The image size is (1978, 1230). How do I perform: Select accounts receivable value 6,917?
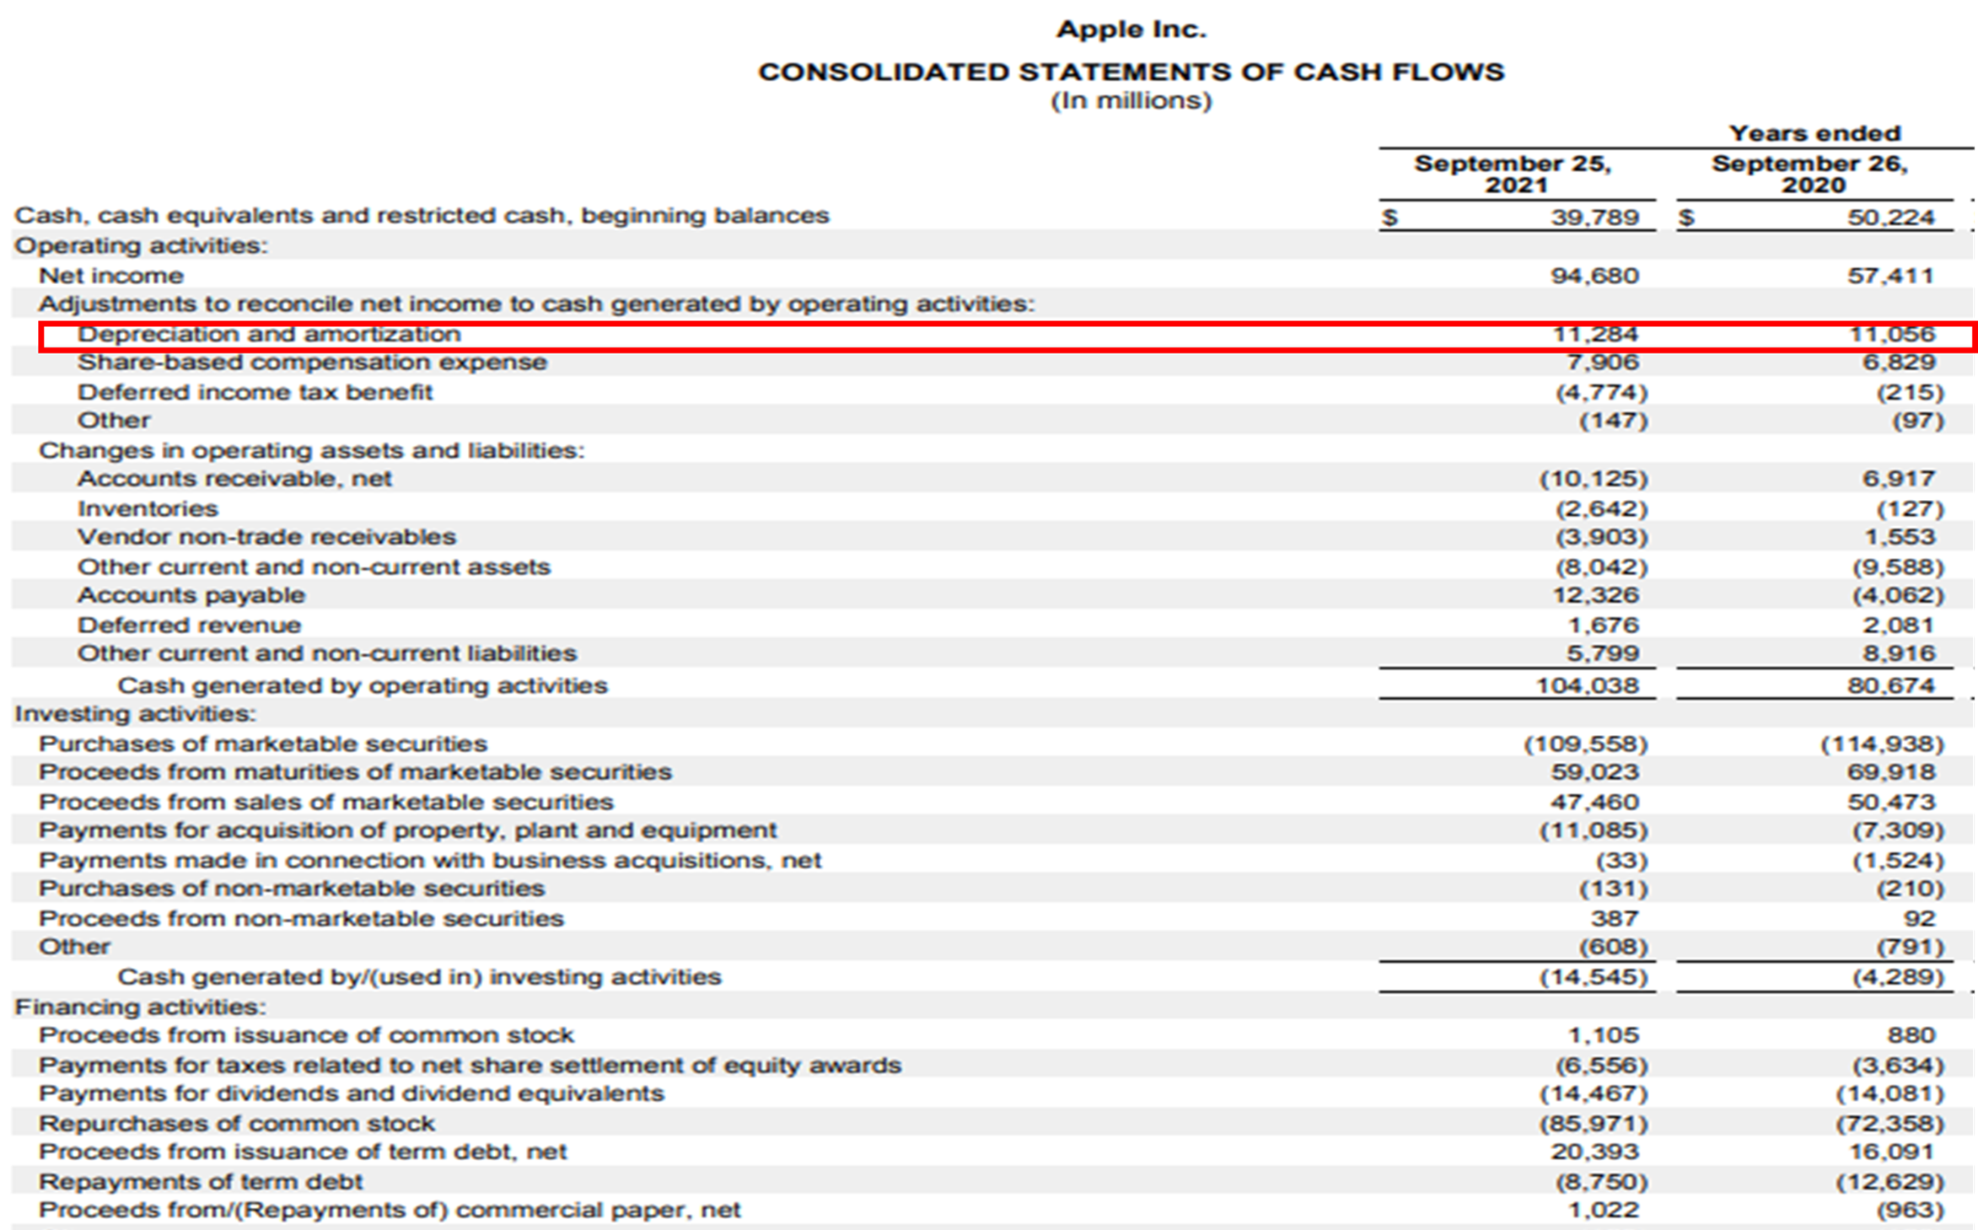click(1899, 479)
